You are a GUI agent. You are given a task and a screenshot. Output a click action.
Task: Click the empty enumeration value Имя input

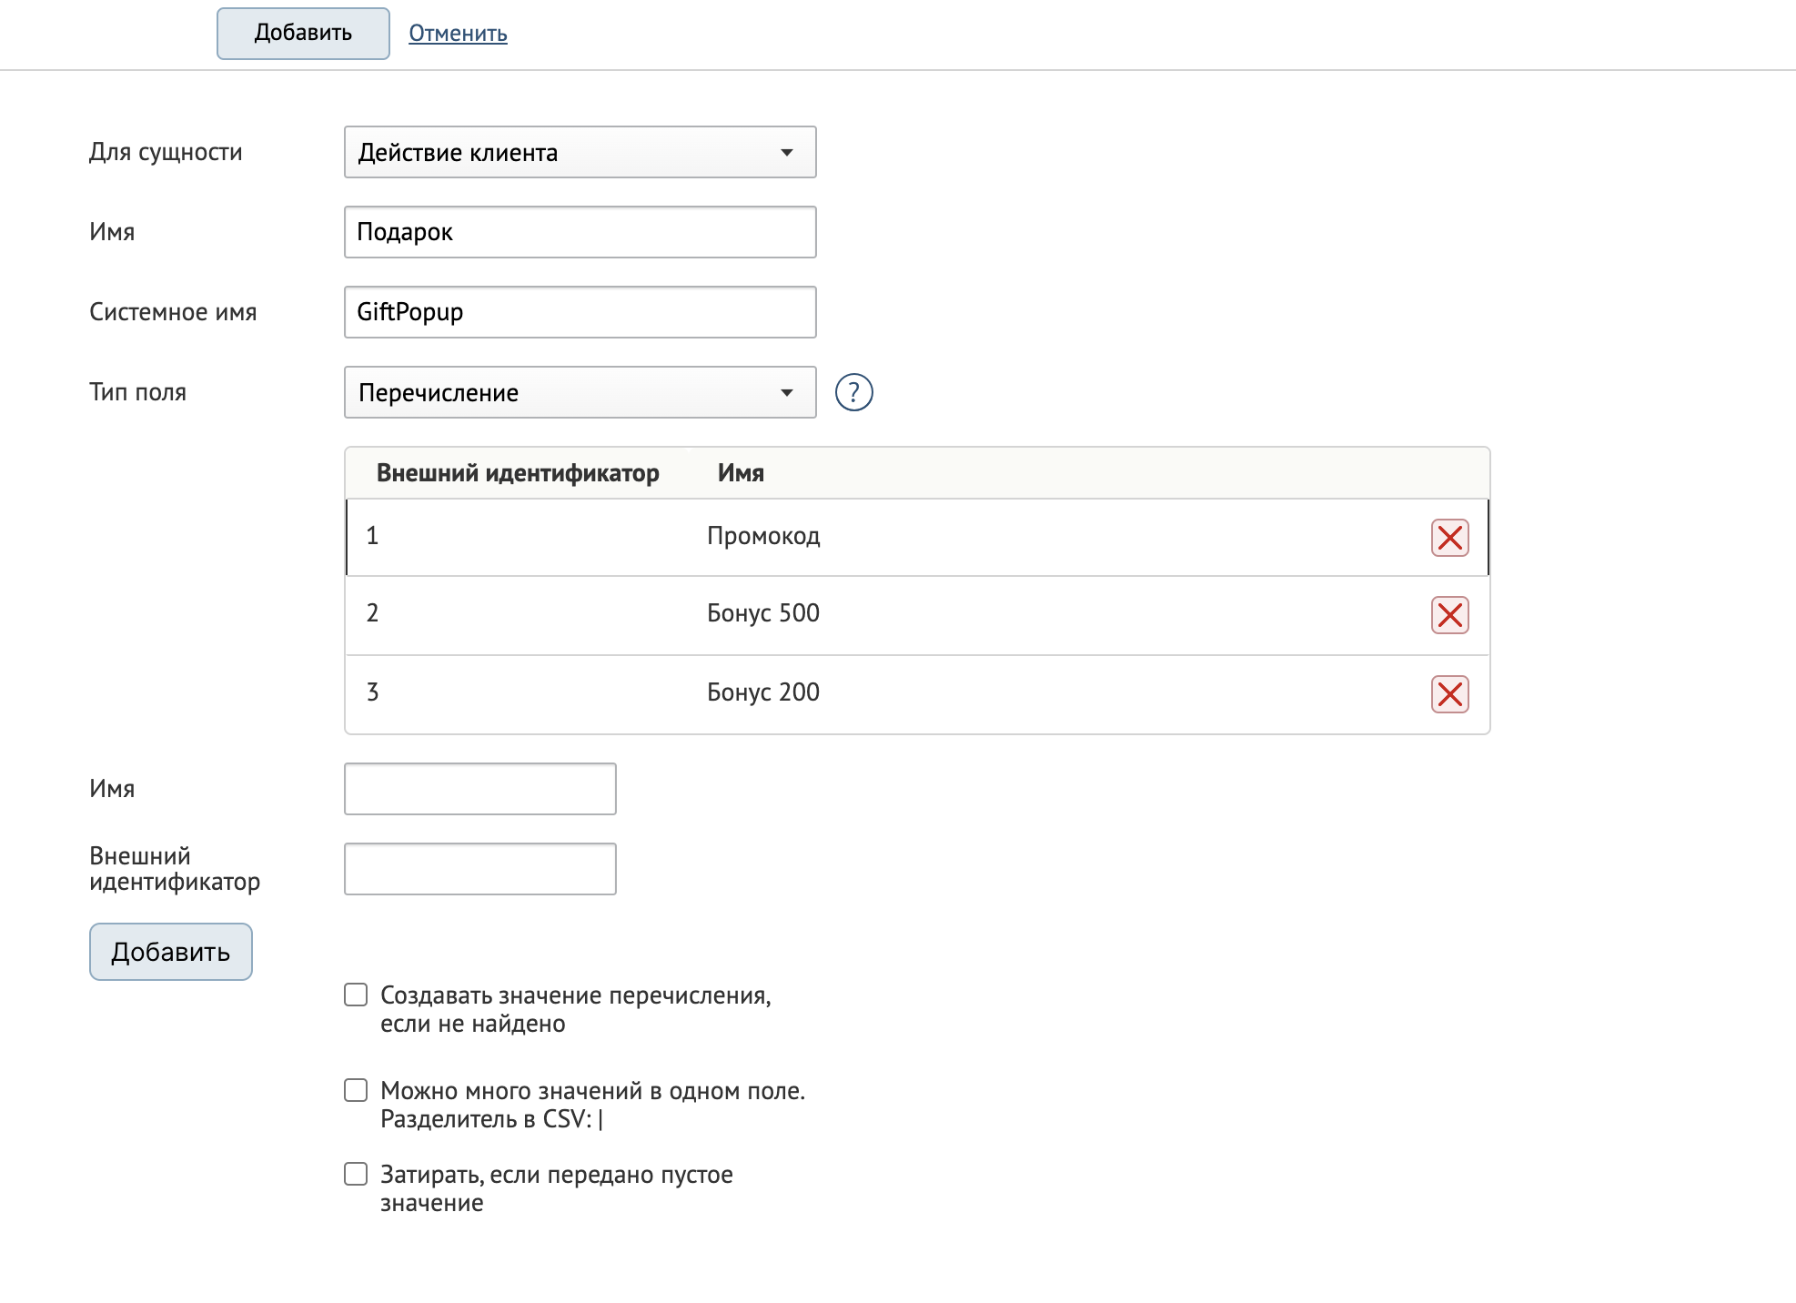pyautogui.click(x=479, y=789)
